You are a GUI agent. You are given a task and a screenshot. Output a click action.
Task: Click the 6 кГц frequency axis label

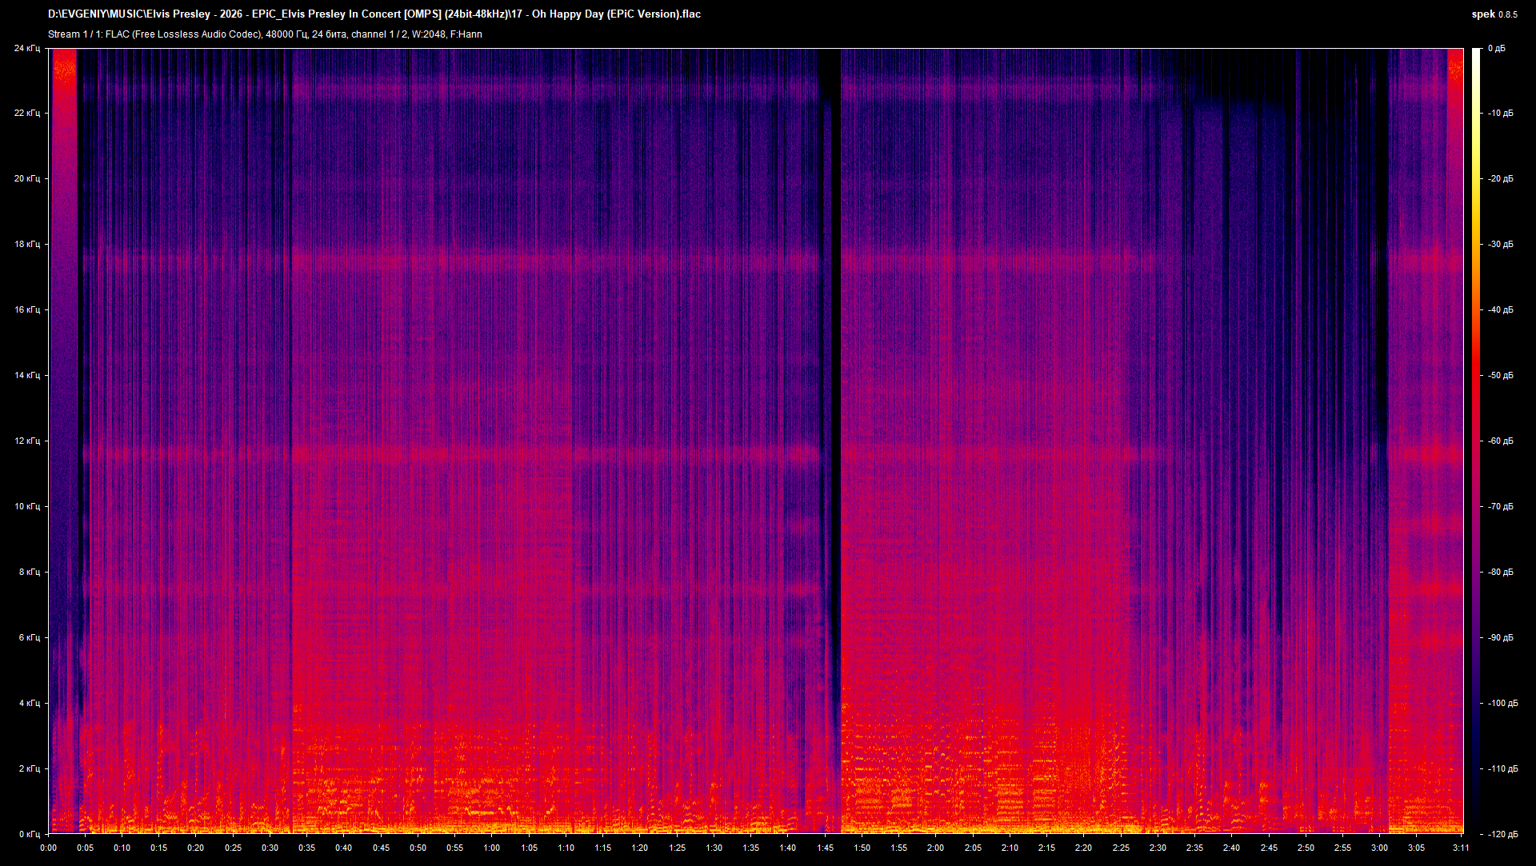30,637
